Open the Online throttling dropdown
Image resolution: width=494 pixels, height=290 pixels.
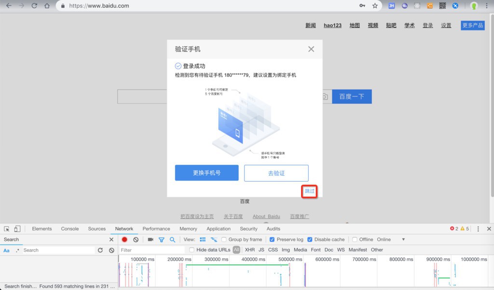click(x=391, y=239)
